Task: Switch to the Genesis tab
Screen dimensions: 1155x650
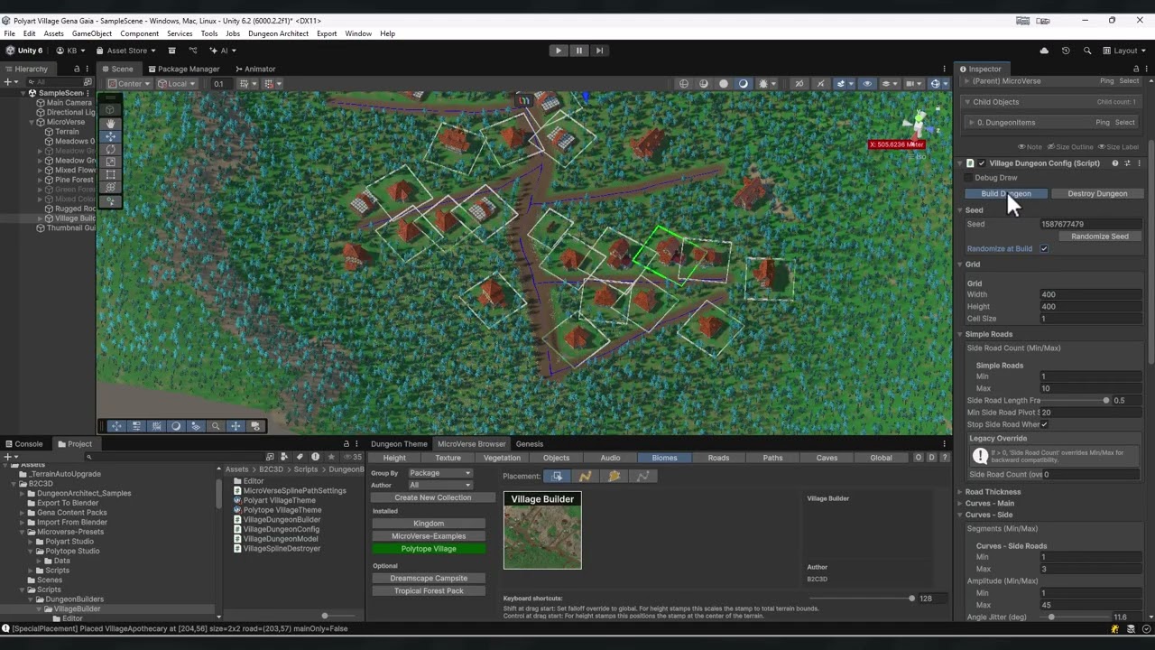Action: click(530, 443)
